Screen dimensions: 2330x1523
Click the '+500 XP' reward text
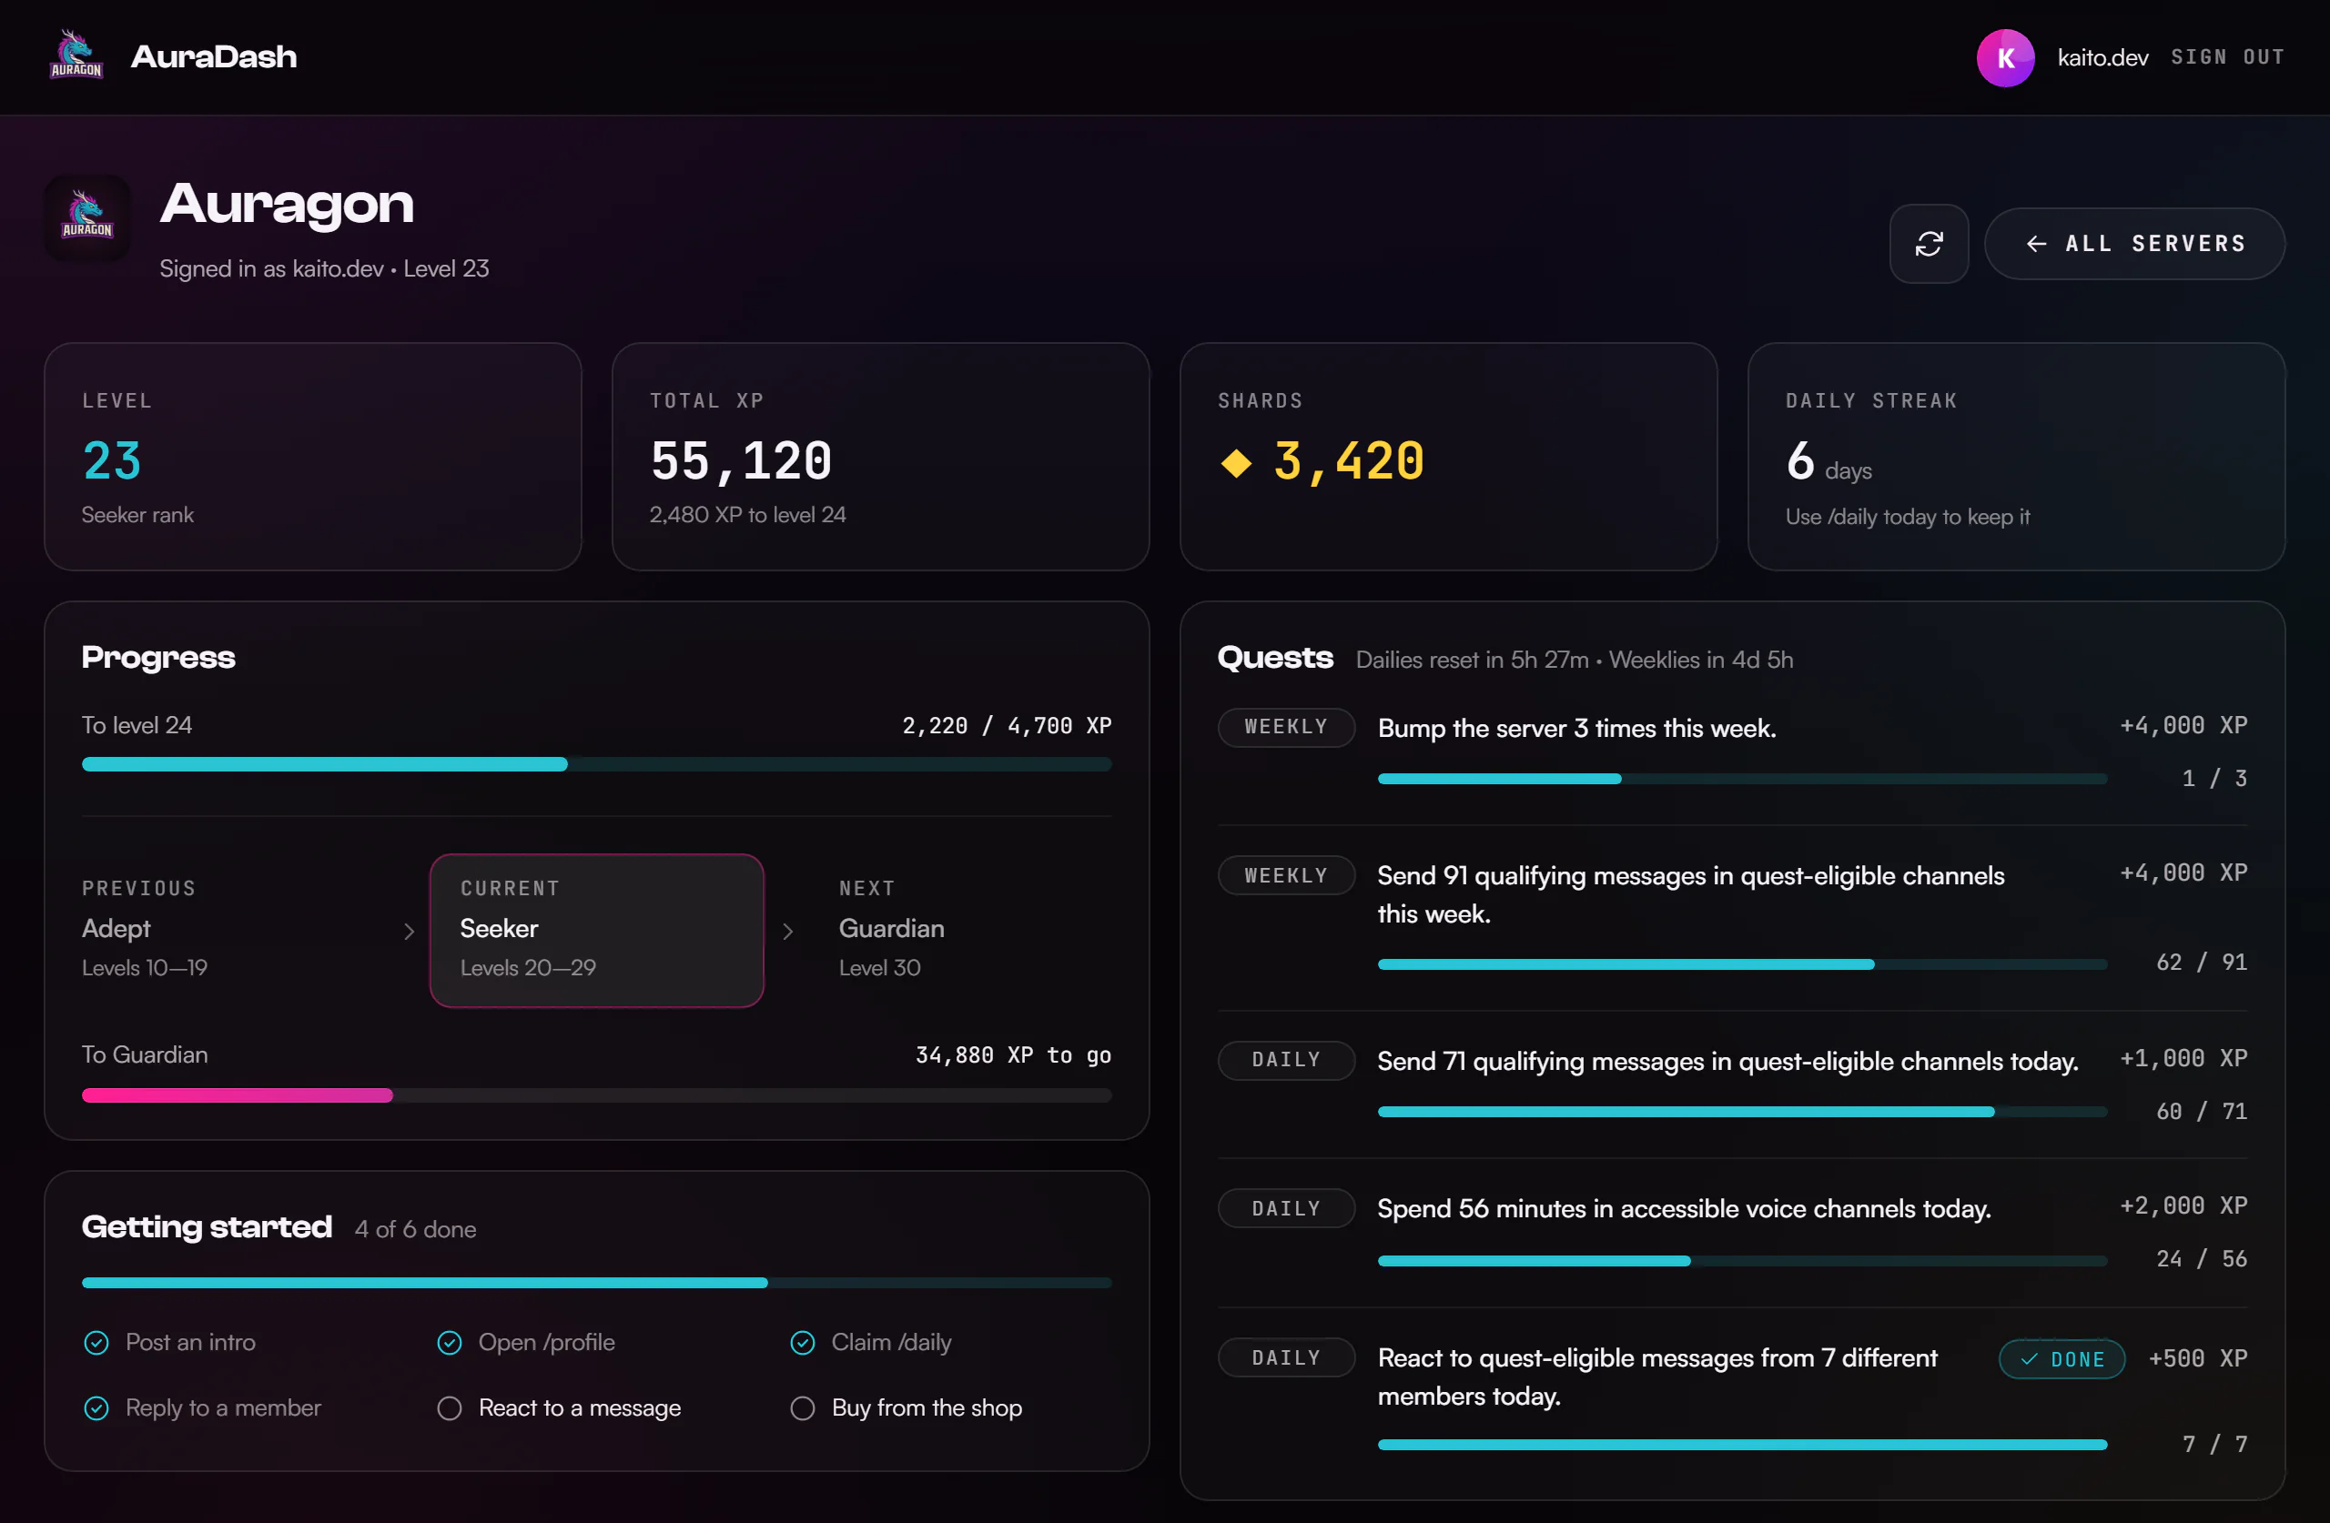coord(2197,1358)
